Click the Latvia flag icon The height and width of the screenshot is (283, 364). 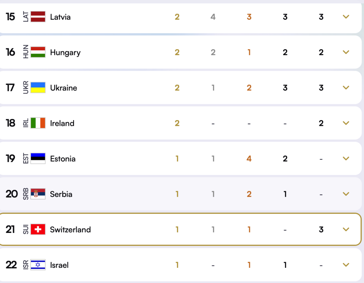[x=38, y=16]
